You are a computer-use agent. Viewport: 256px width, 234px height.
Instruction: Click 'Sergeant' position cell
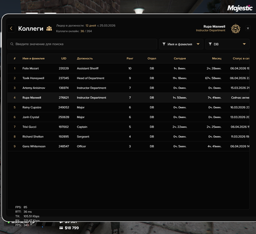[x=83, y=136]
